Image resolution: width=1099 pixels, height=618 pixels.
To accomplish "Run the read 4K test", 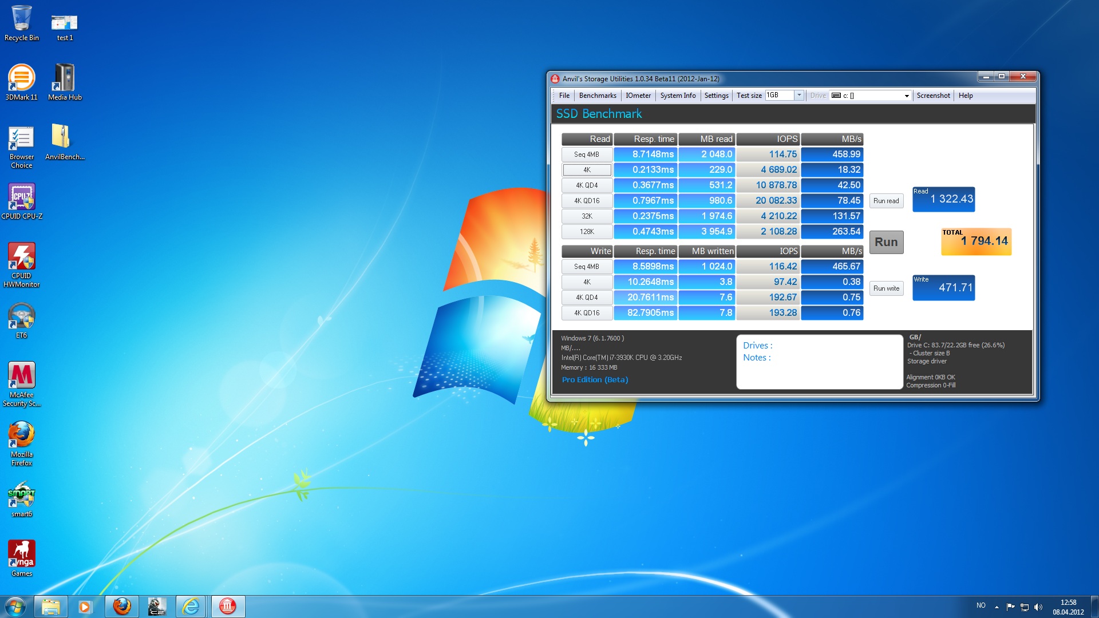I will [587, 170].
